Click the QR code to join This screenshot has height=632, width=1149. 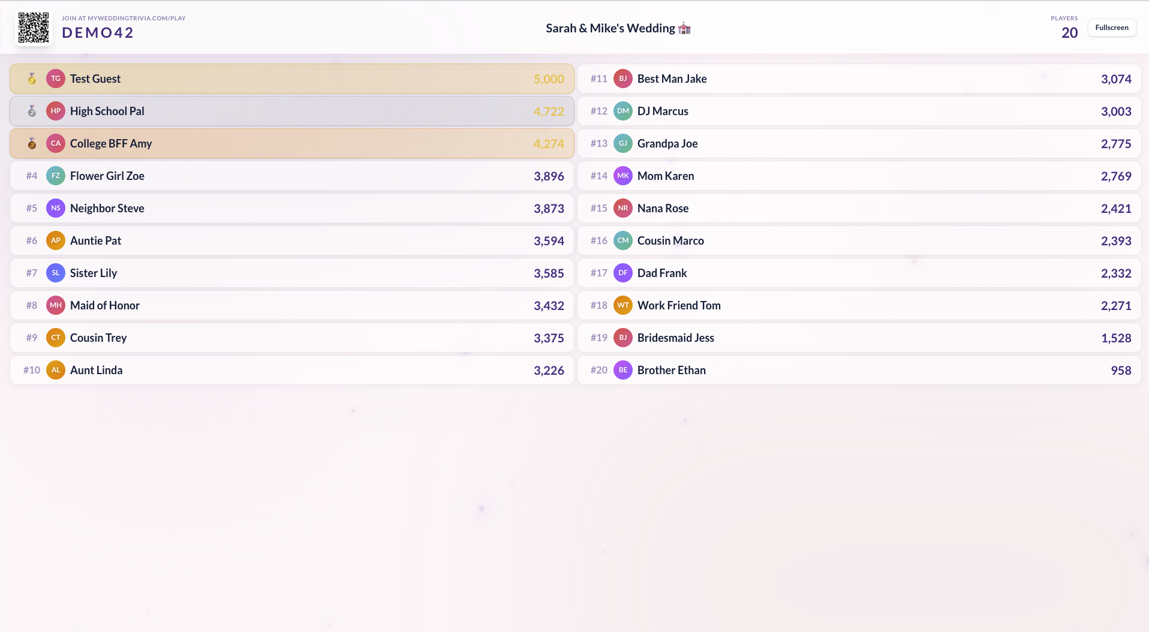point(34,28)
